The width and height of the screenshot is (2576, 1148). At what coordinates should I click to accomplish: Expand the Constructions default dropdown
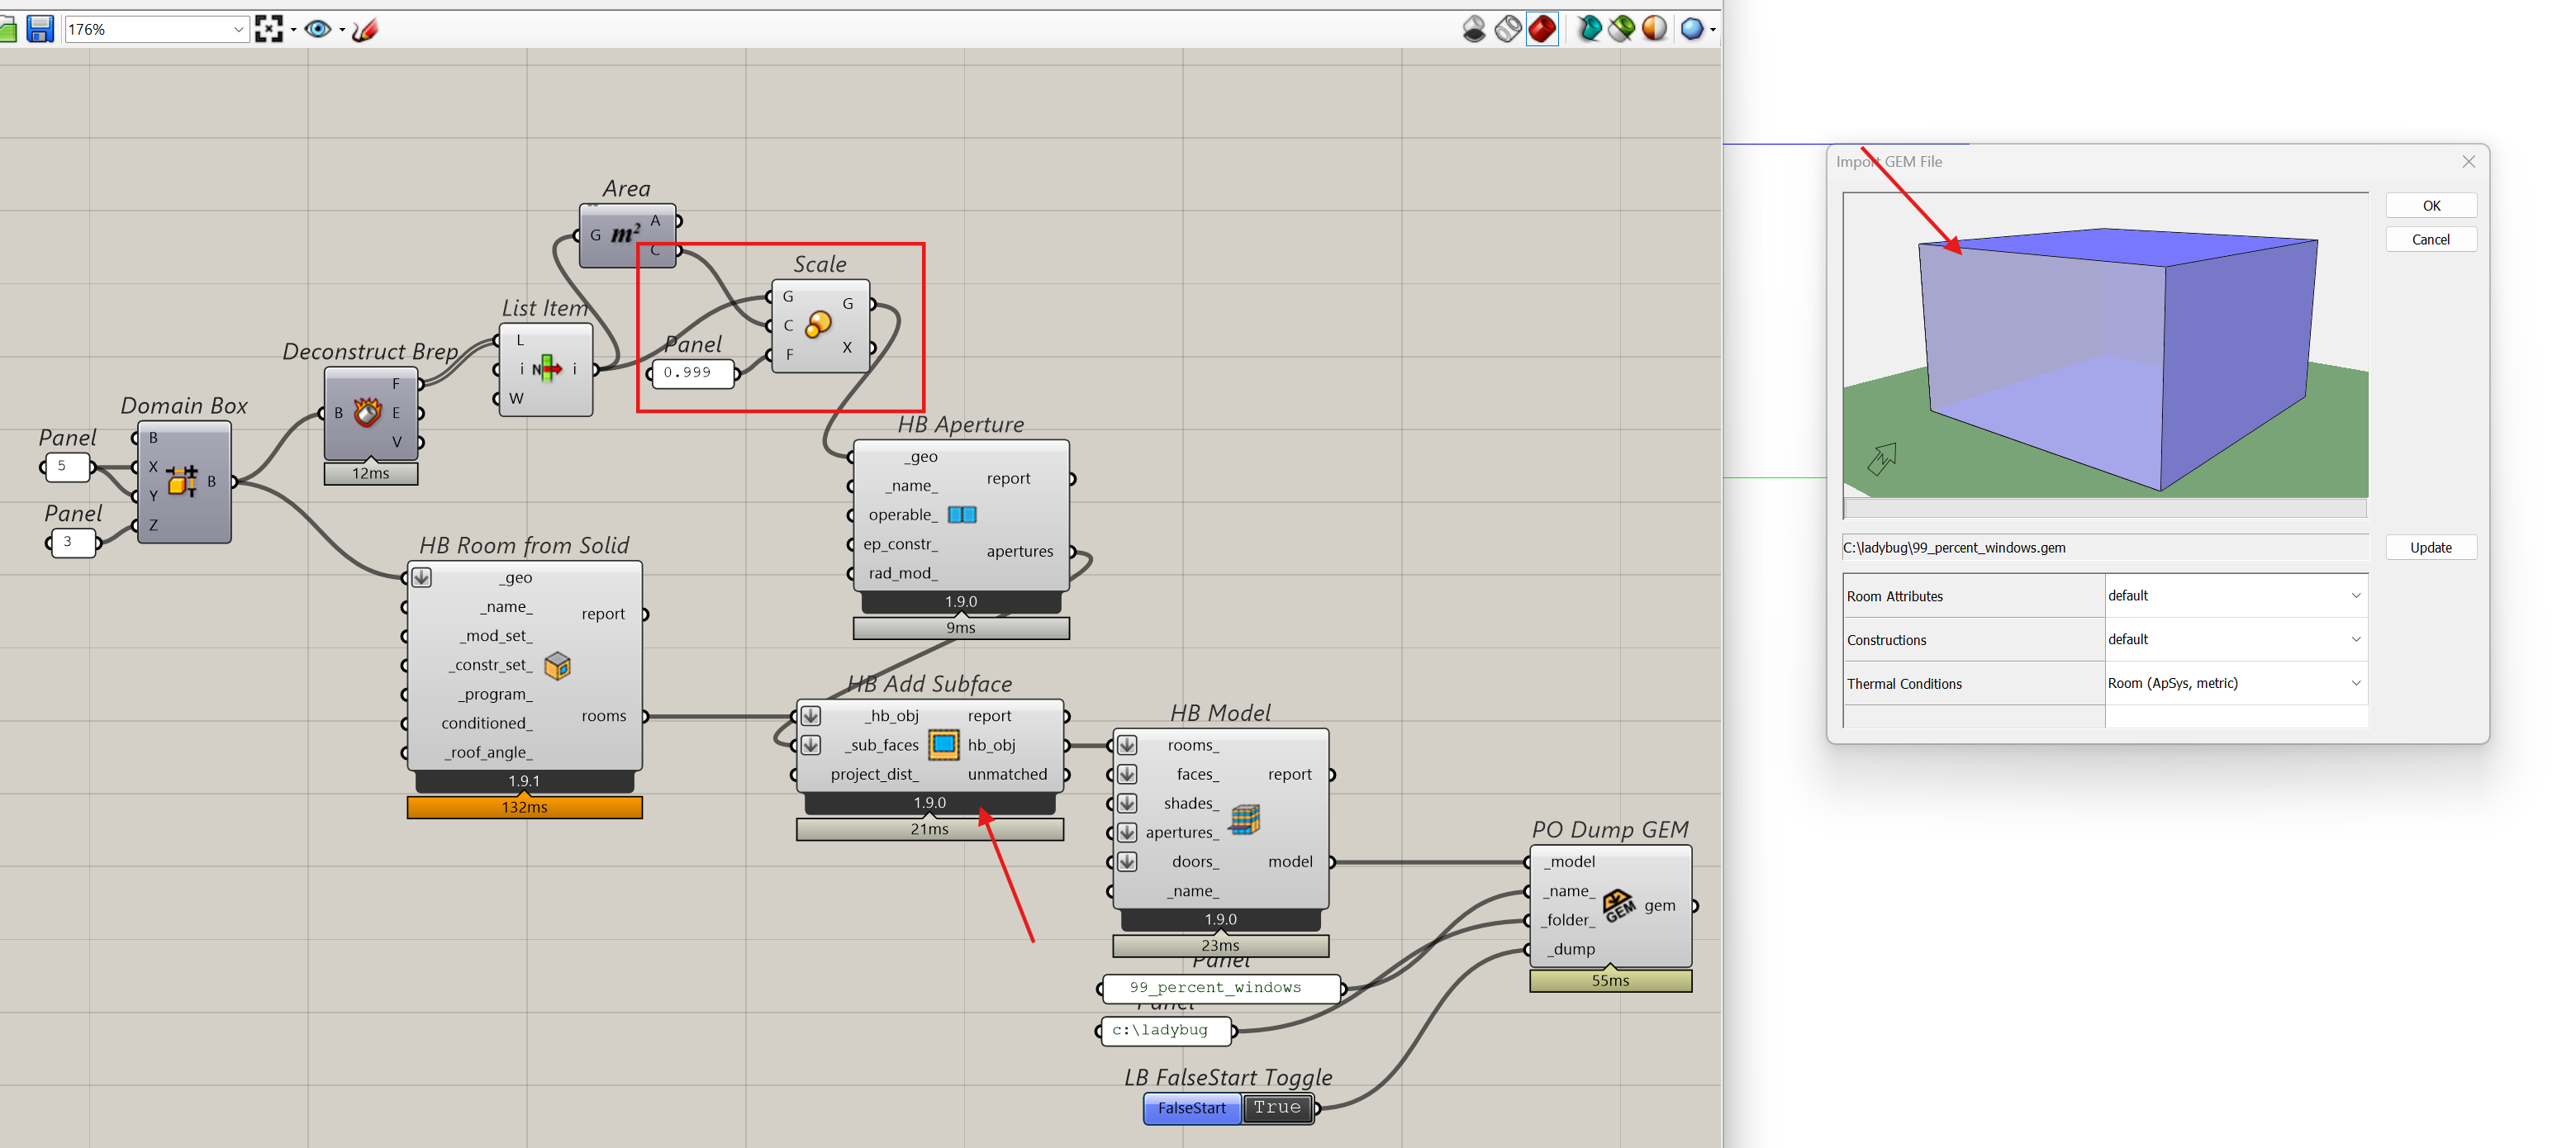[x=2355, y=639]
